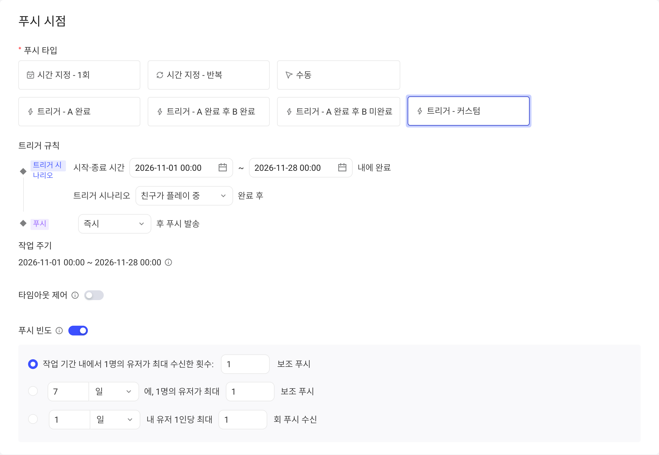659x455 pixels.
Task: Click the purple 푸시 tag
Action: (x=40, y=224)
